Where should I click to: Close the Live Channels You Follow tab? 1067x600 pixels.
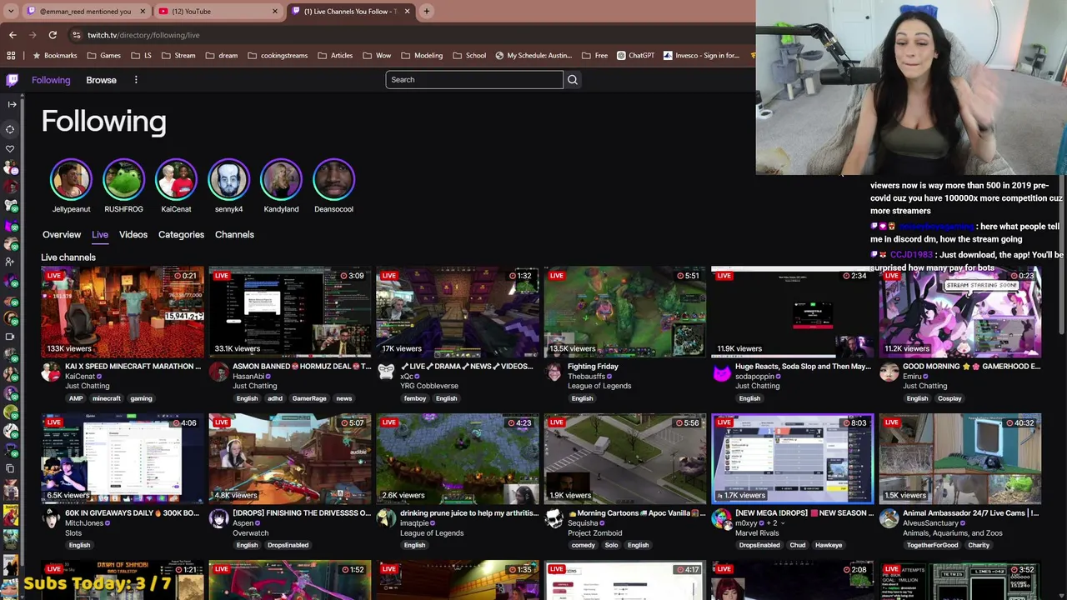(408, 12)
